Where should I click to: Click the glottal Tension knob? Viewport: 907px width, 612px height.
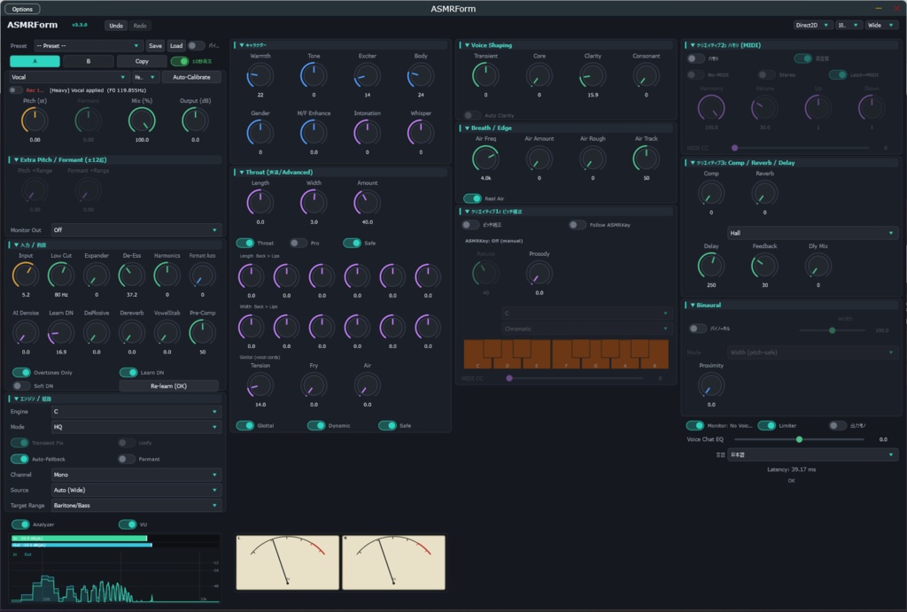click(x=260, y=385)
